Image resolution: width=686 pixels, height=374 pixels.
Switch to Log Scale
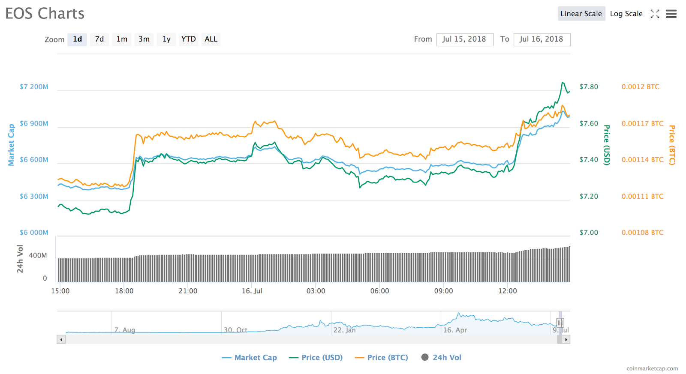pyautogui.click(x=626, y=14)
